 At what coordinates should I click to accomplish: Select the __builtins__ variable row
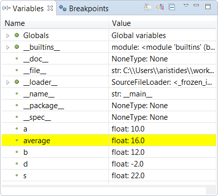click(109, 47)
